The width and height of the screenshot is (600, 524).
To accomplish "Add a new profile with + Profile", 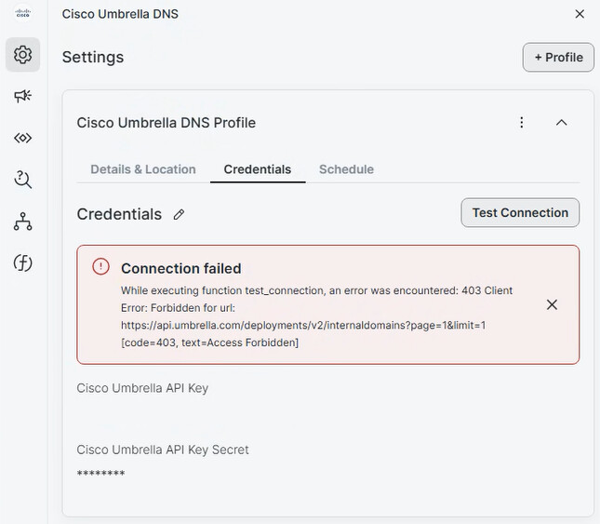I will point(558,57).
